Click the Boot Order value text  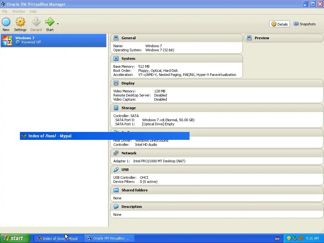pos(158,71)
